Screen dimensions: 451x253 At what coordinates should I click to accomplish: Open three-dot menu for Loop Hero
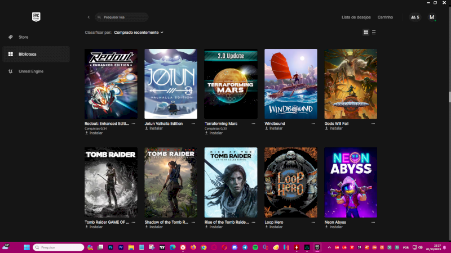313,222
